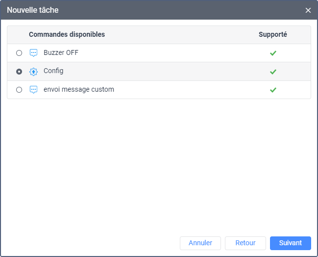Click the green checkmark for Config
The height and width of the screenshot is (257, 318).
(x=273, y=72)
